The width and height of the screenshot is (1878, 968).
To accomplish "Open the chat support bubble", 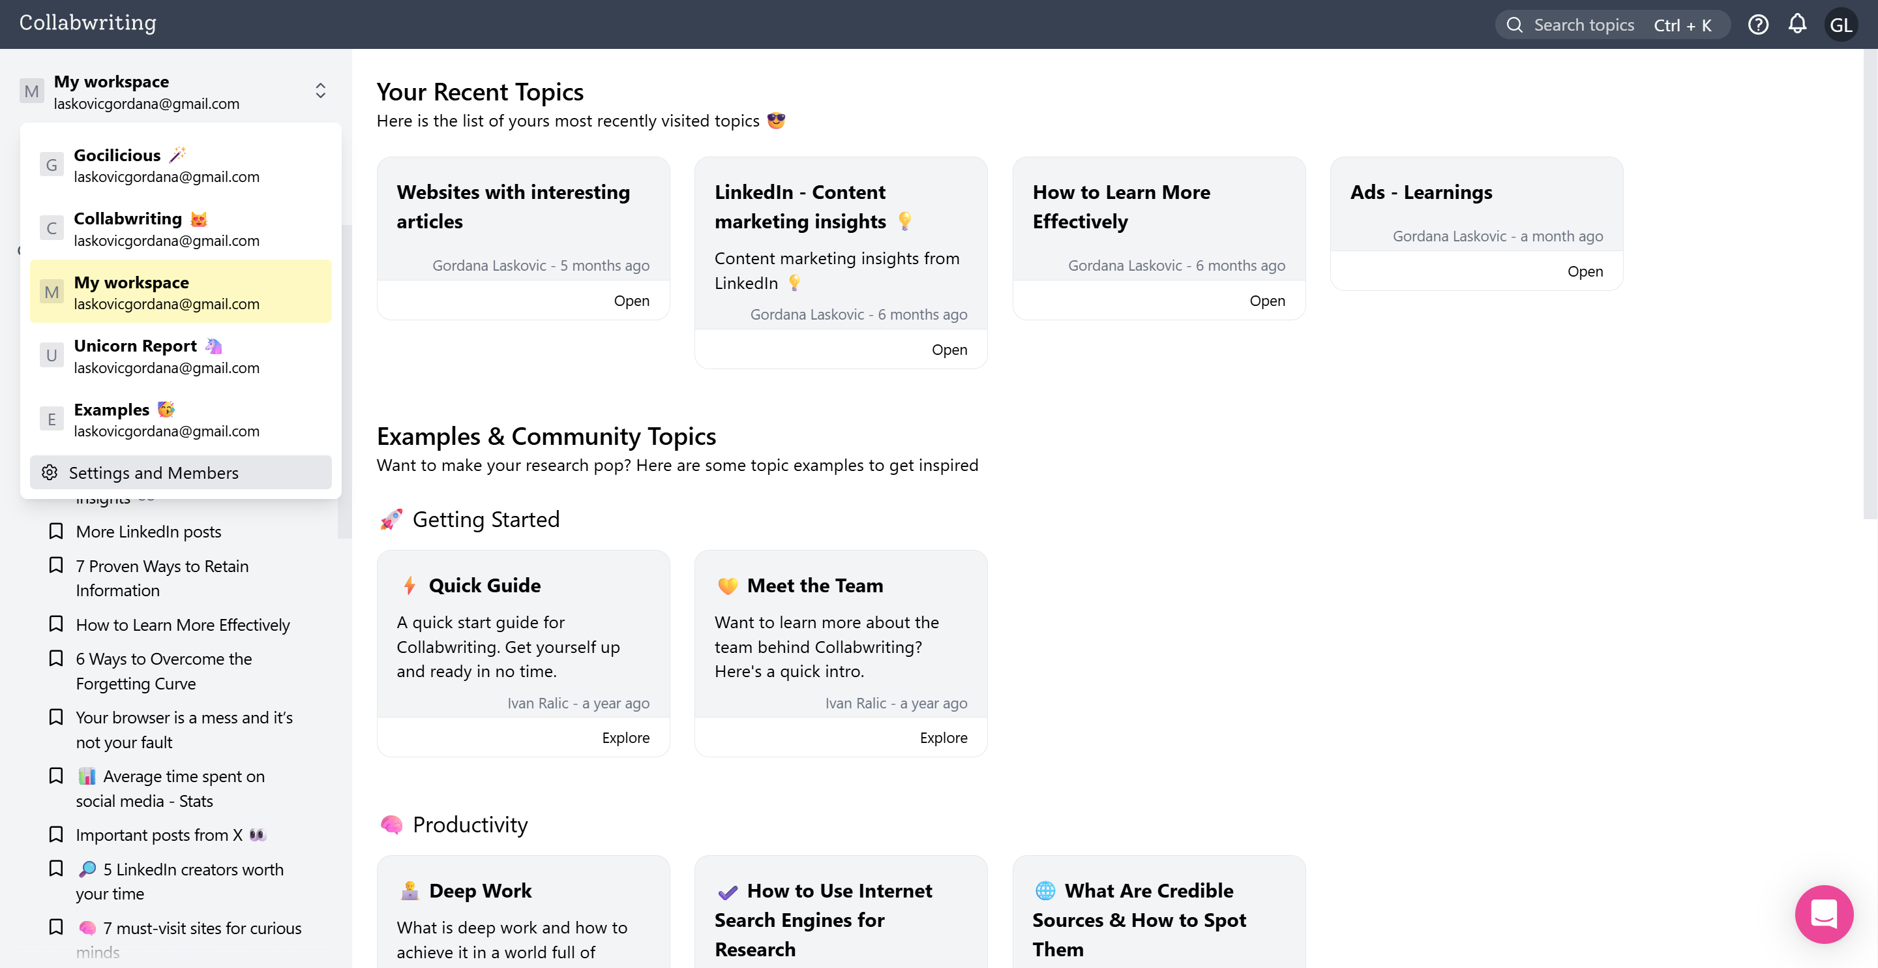I will tap(1823, 913).
